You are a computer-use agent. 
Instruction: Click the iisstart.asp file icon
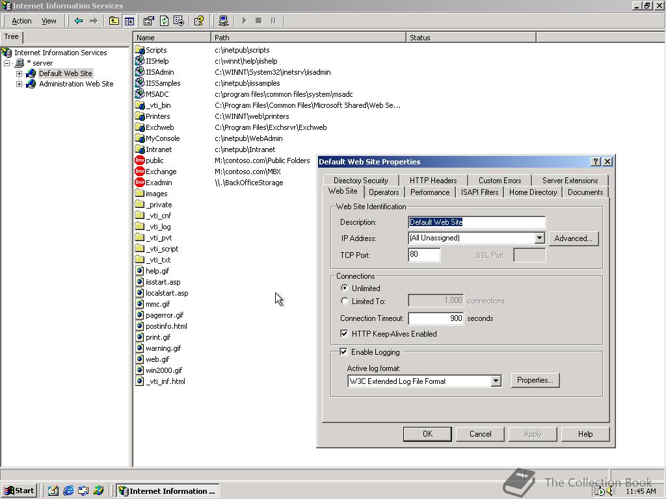140,282
